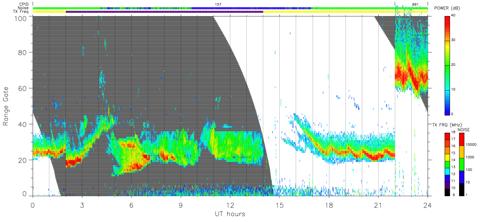This screenshot has width=481, height=222.
Task: Click the 'Range Gate' y-axis title
Action: pyautogui.click(x=6, y=106)
